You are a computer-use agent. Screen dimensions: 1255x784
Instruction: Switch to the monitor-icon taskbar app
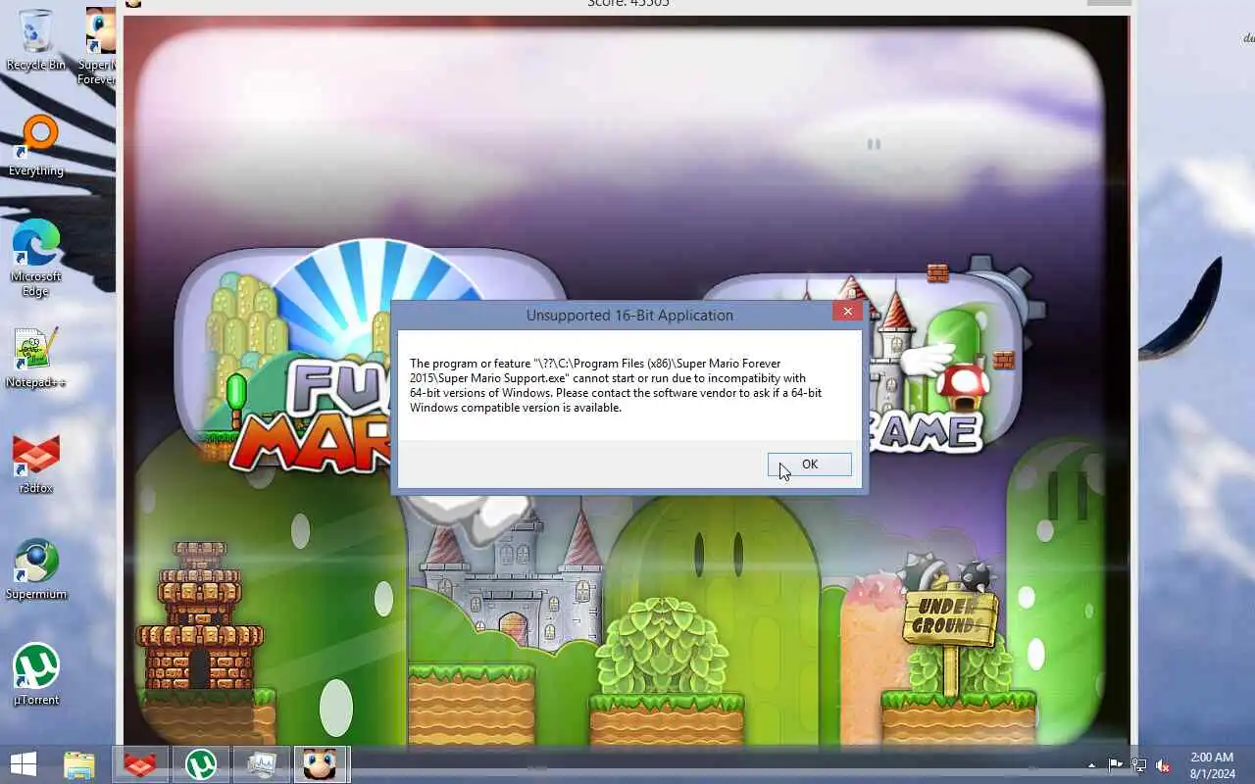point(262,764)
